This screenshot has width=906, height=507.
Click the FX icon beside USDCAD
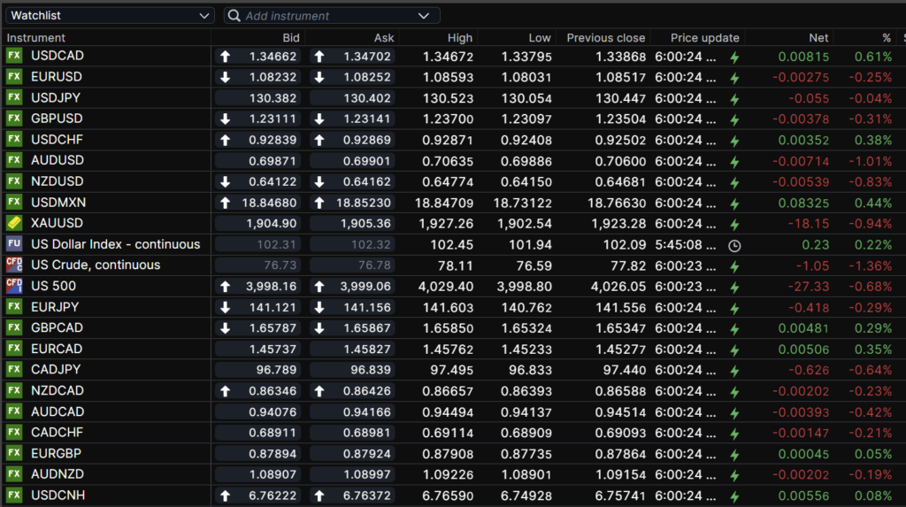14,57
